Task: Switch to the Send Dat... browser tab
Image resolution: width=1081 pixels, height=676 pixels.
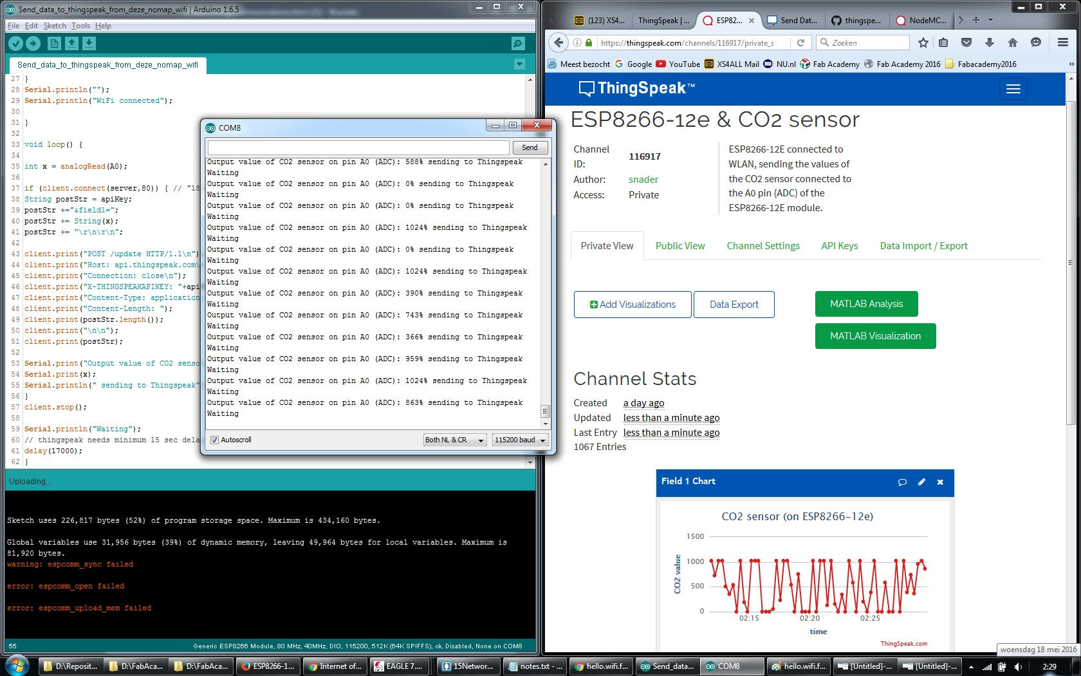Action: point(793,20)
